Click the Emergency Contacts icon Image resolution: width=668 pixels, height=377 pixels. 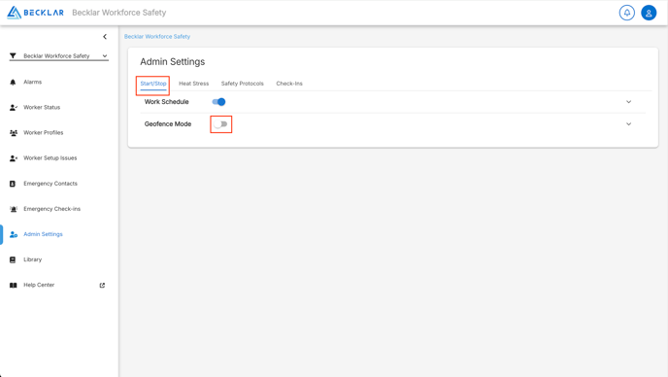pyautogui.click(x=13, y=184)
